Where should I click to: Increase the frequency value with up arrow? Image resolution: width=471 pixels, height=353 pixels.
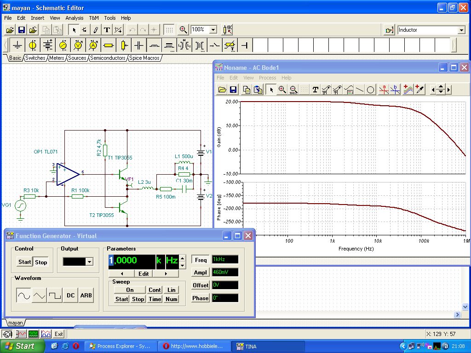tap(183, 257)
